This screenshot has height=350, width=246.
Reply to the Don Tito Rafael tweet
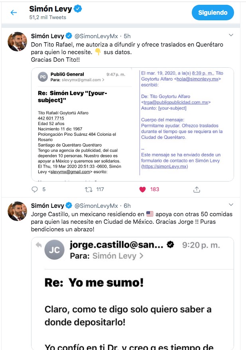[x=34, y=190]
